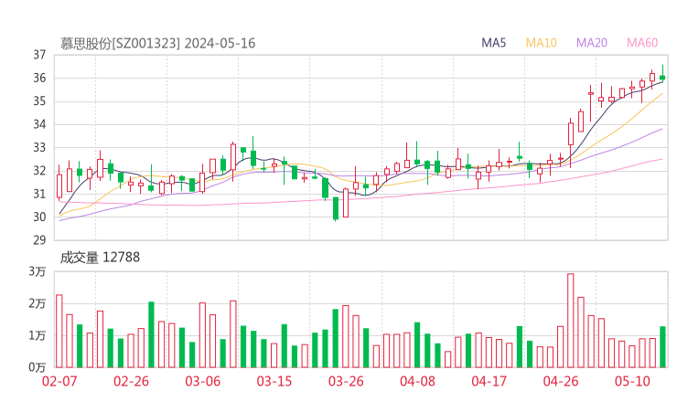Screen dimensions: 677x402
Task: Click the price axis label 31
Action: [39, 194]
